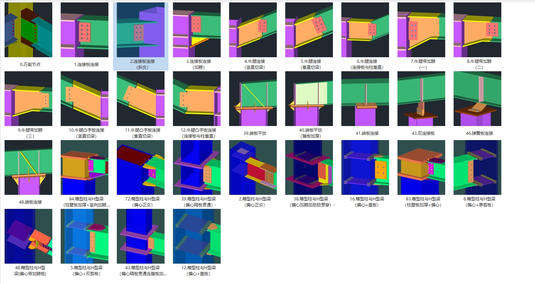
Task: Click the file name text "1.连接板连接"
Action: tap(86, 65)
